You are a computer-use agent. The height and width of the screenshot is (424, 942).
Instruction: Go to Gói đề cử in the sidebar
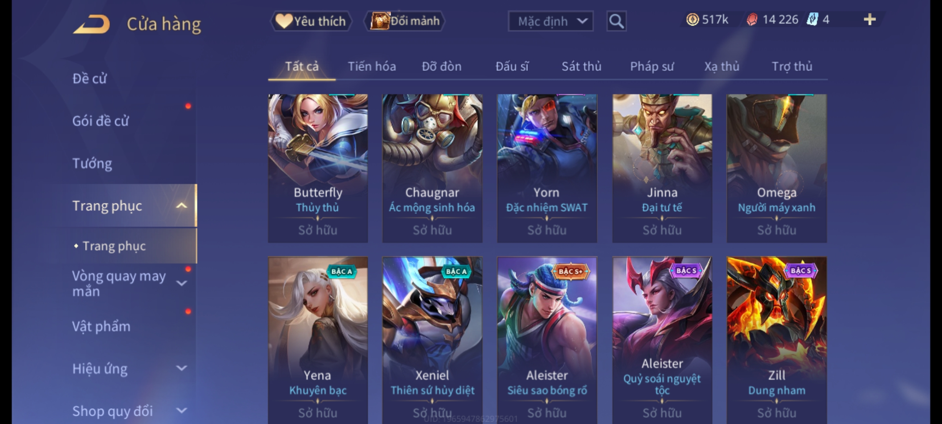pos(100,121)
